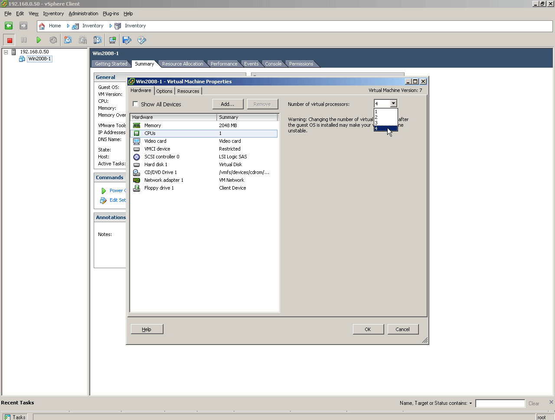555x420 pixels.
Task: Open the Console tab
Action: (273, 64)
